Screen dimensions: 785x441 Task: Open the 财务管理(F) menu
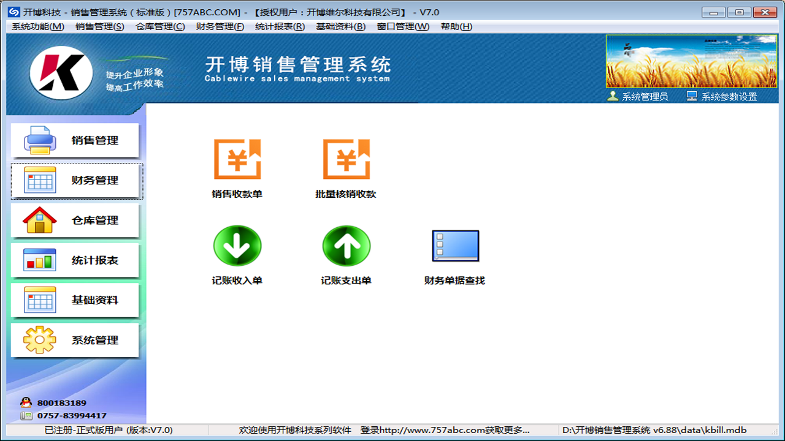(220, 26)
